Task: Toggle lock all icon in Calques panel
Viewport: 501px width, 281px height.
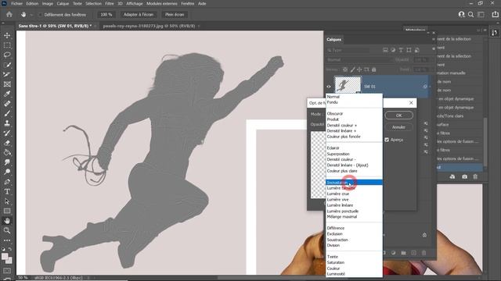Action: click(373, 69)
